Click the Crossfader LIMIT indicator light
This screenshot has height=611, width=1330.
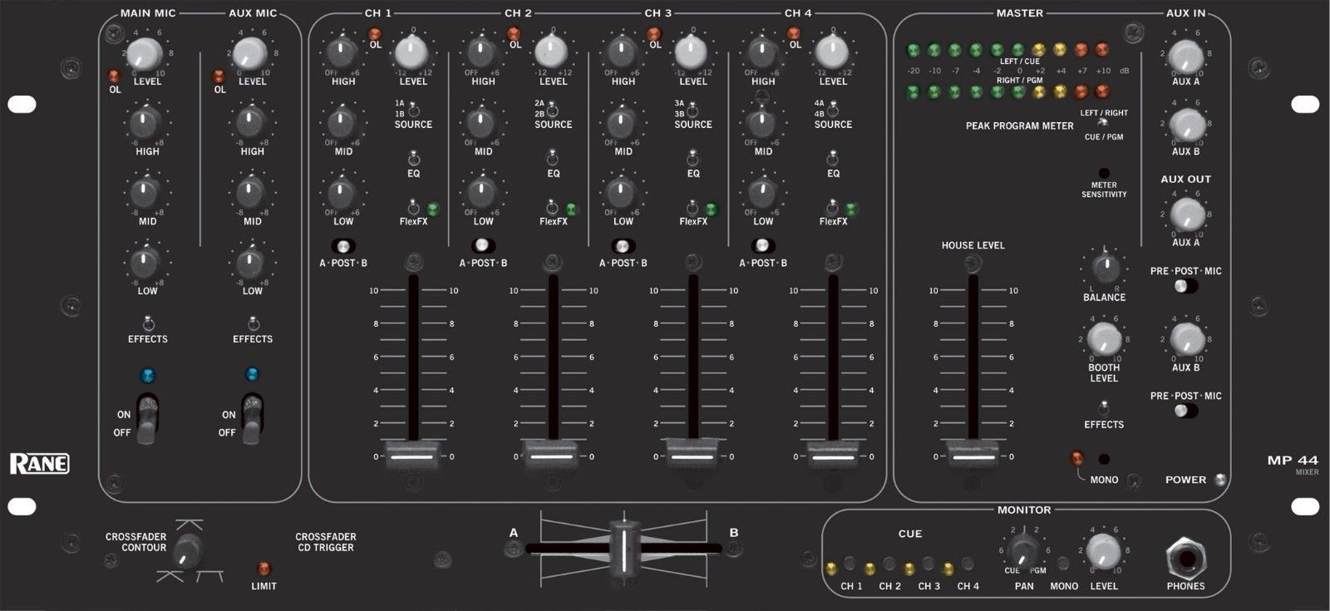tap(264, 569)
